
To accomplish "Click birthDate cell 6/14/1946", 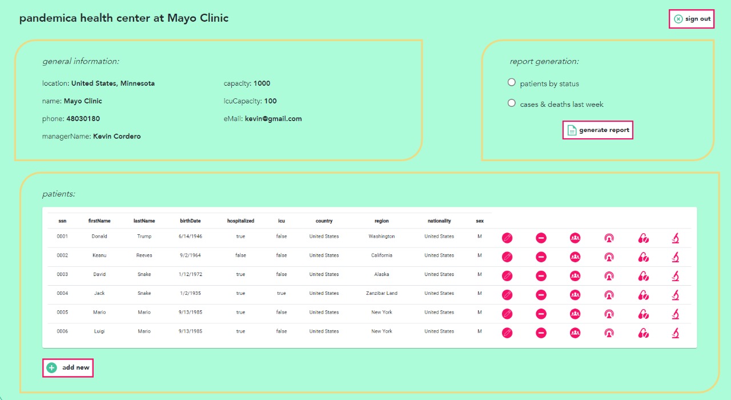I will click(190, 236).
